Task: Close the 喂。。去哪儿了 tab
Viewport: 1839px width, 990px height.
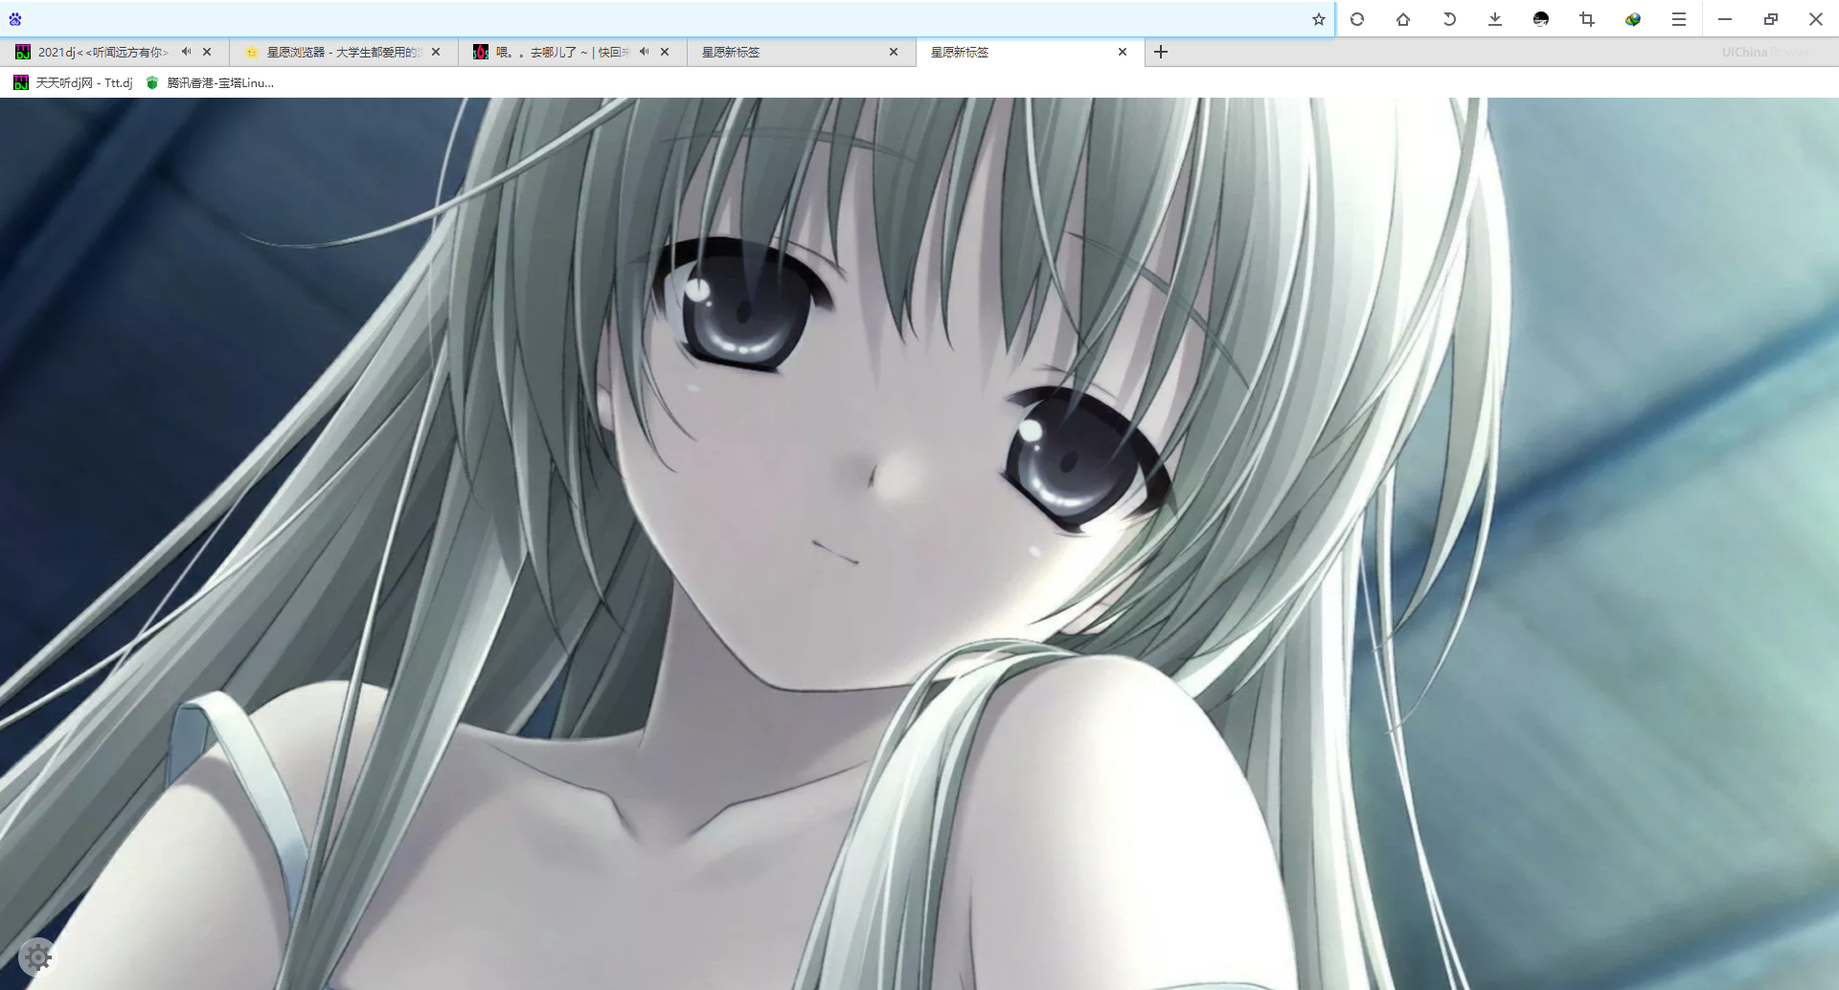Action: (x=665, y=52)
